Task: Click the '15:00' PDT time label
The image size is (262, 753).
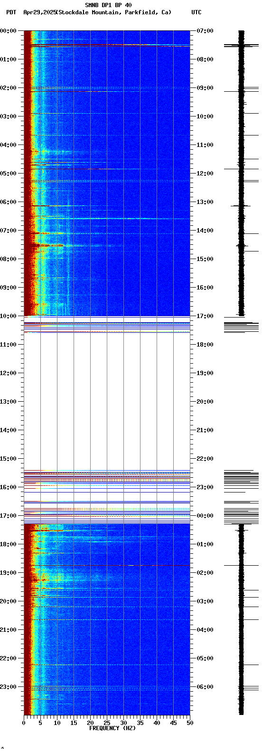Action: click(8, 459)
